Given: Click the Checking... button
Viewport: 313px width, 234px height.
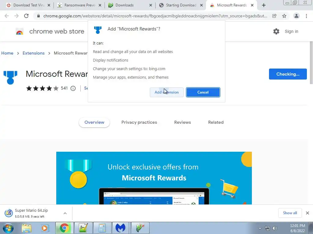Looking at the screenshot, I should [288, 74].
